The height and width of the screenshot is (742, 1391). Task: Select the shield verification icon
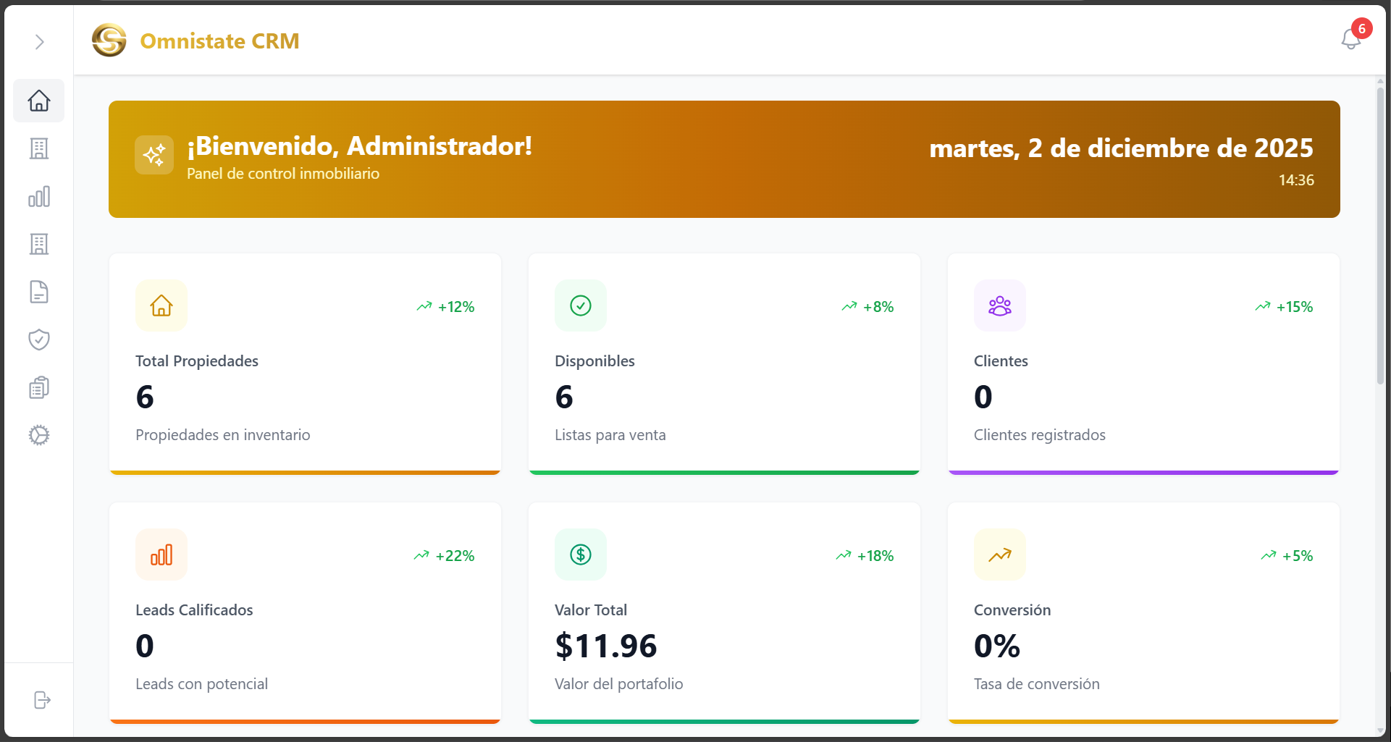pyautogui.click(x=38, y=340)
